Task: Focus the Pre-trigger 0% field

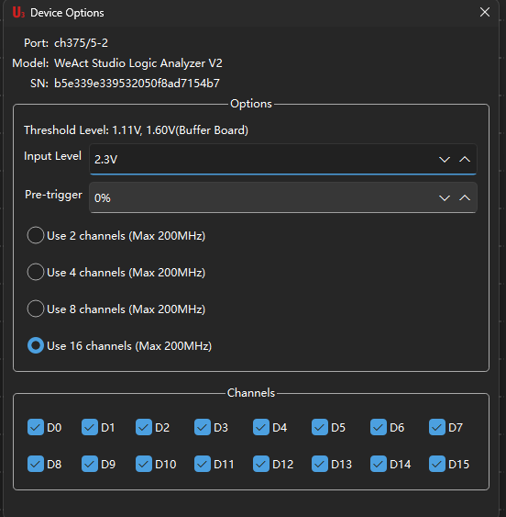Action: (283, 197)
